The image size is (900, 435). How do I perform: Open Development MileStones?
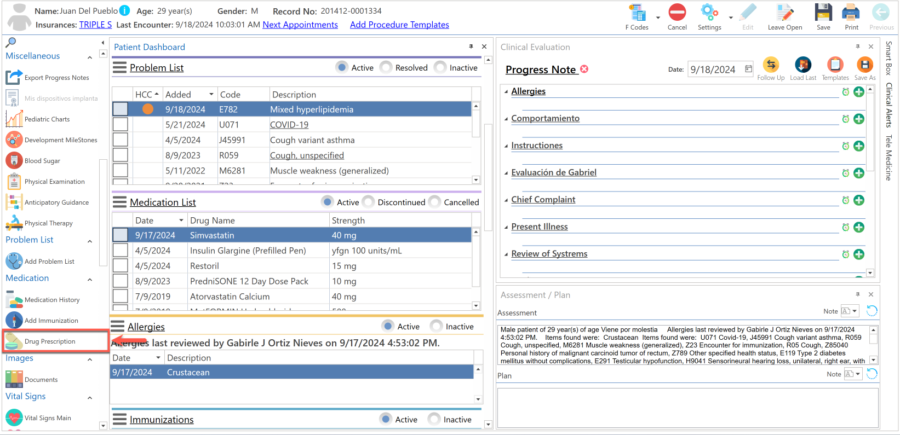(51, 140)
